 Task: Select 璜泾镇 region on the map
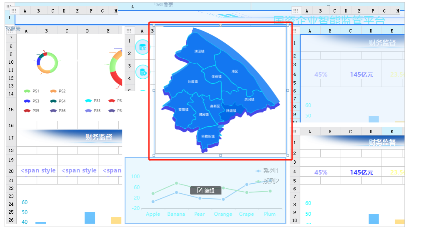coord(199,51)
